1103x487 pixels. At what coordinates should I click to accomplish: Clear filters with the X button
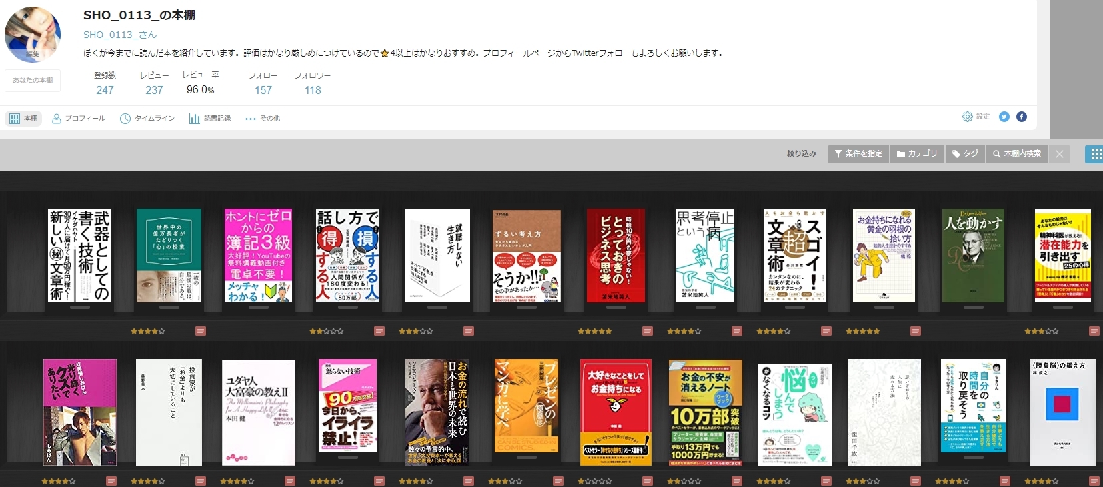[x=1060, y=154]
